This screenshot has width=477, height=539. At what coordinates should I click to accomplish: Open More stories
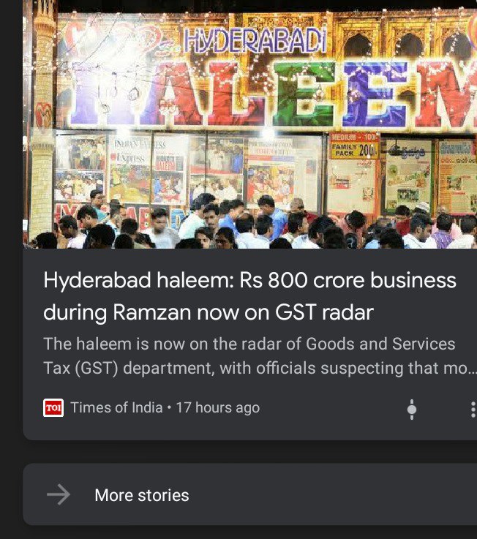tap(142, 495)
